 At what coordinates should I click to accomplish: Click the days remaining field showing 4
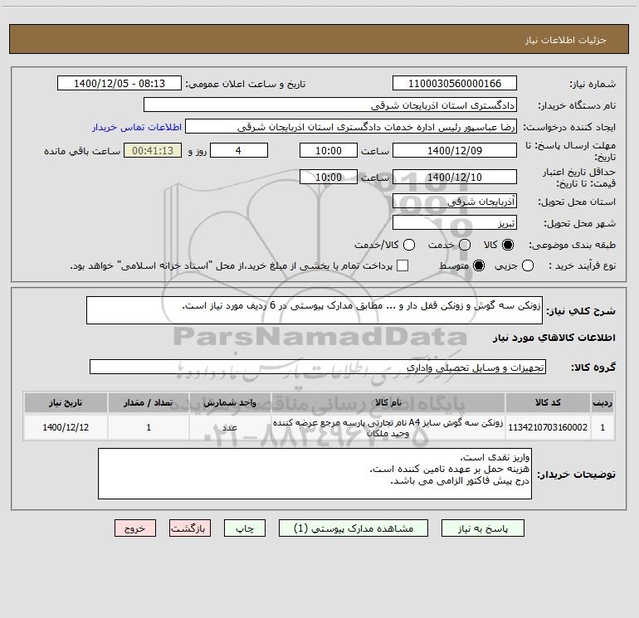(239, 150)
